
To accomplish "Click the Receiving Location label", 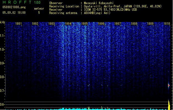I will (64, 6).
